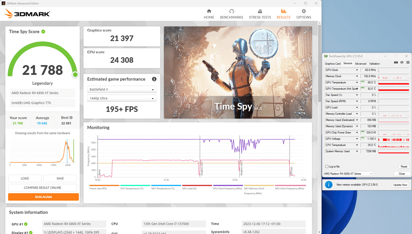The width and height of the screenshot is (412, 234).
Task: Switch to GPU-Z Validation tab
Action: (374, 64)
